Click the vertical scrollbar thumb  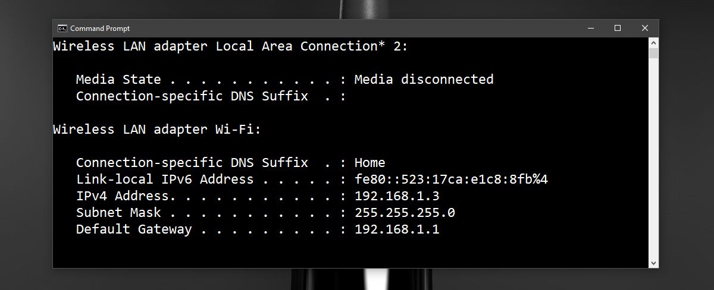tap(653, 54)
